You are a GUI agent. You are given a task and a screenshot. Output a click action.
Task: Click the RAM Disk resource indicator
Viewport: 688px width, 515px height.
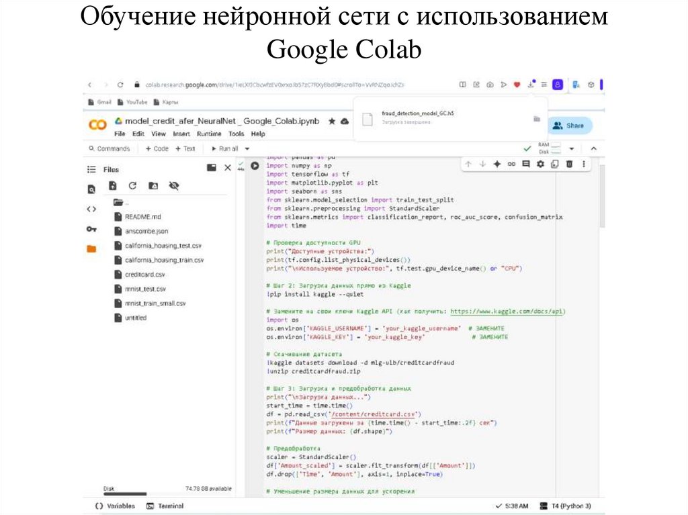(x=550, y=148)
